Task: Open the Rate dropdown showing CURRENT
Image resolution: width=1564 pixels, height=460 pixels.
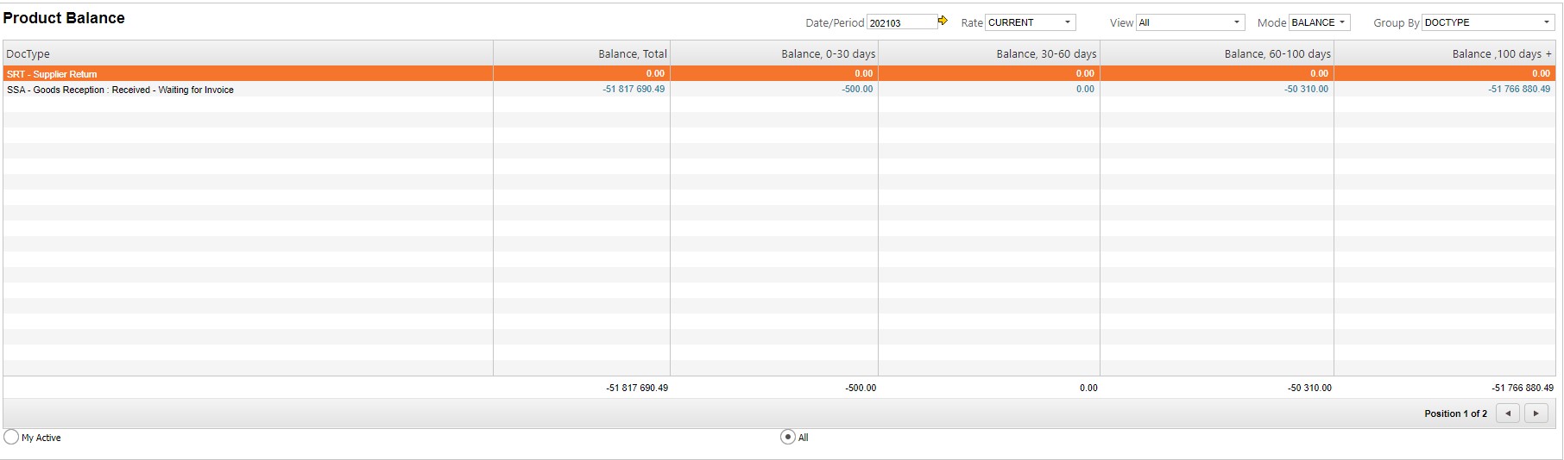Action: pyautogui.click(x=1031, y=22)
